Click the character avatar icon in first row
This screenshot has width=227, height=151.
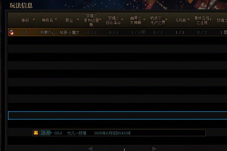coord(12,32)
